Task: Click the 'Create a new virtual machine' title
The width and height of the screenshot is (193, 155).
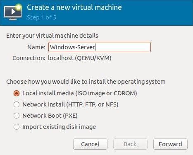Action: click(x=74, y=7)
